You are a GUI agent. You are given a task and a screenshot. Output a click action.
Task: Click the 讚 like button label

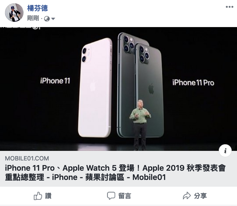click(48, 196)
